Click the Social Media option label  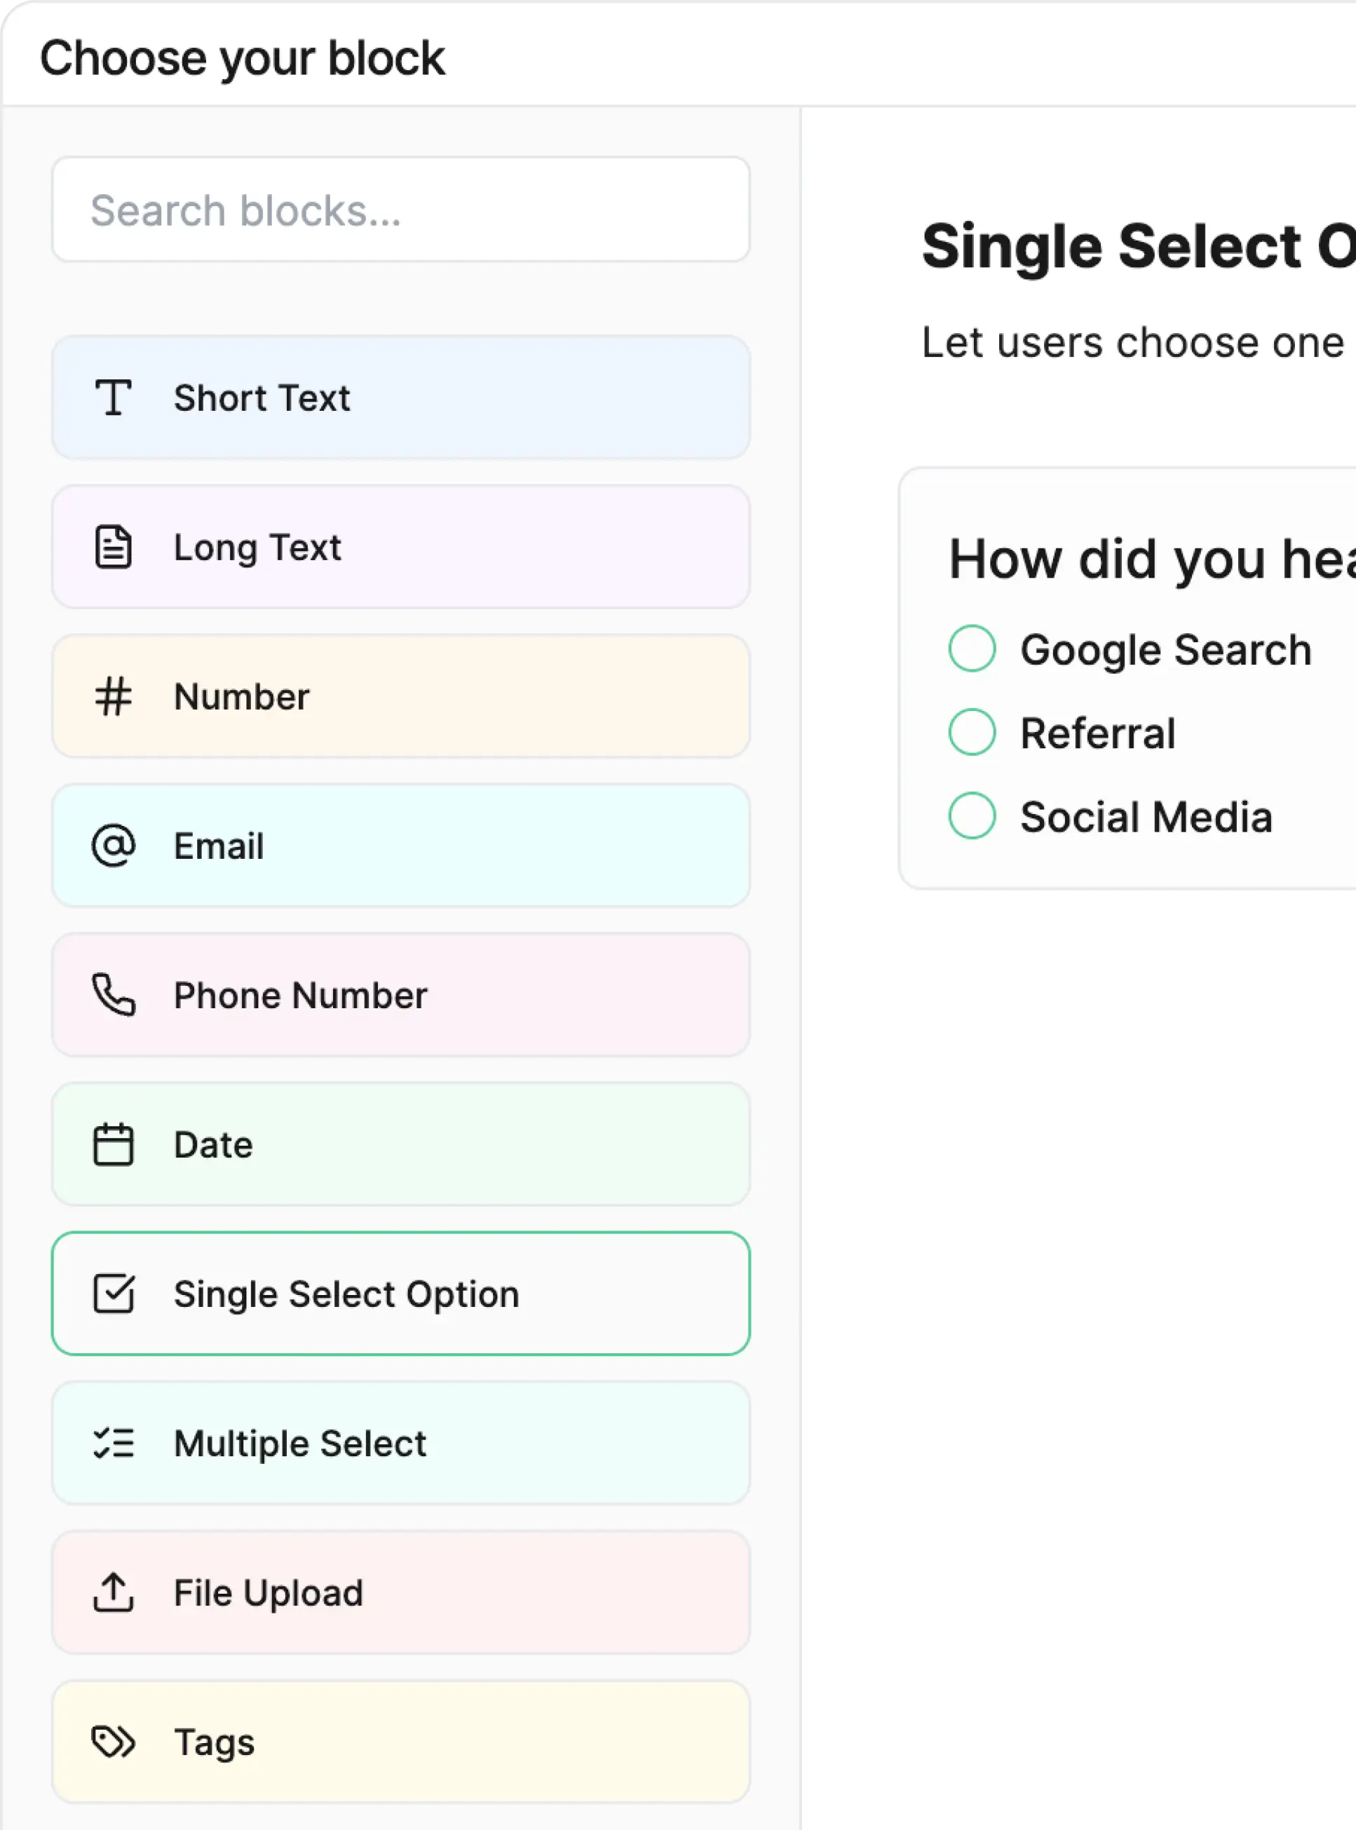point(1146,817)
